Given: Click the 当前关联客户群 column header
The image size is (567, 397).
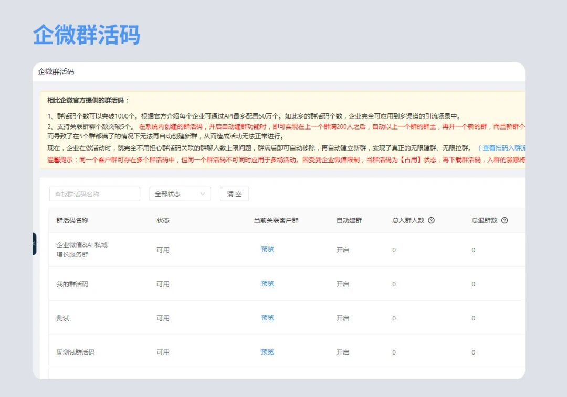Looking at the screenshot, I should tap(276, 220).
